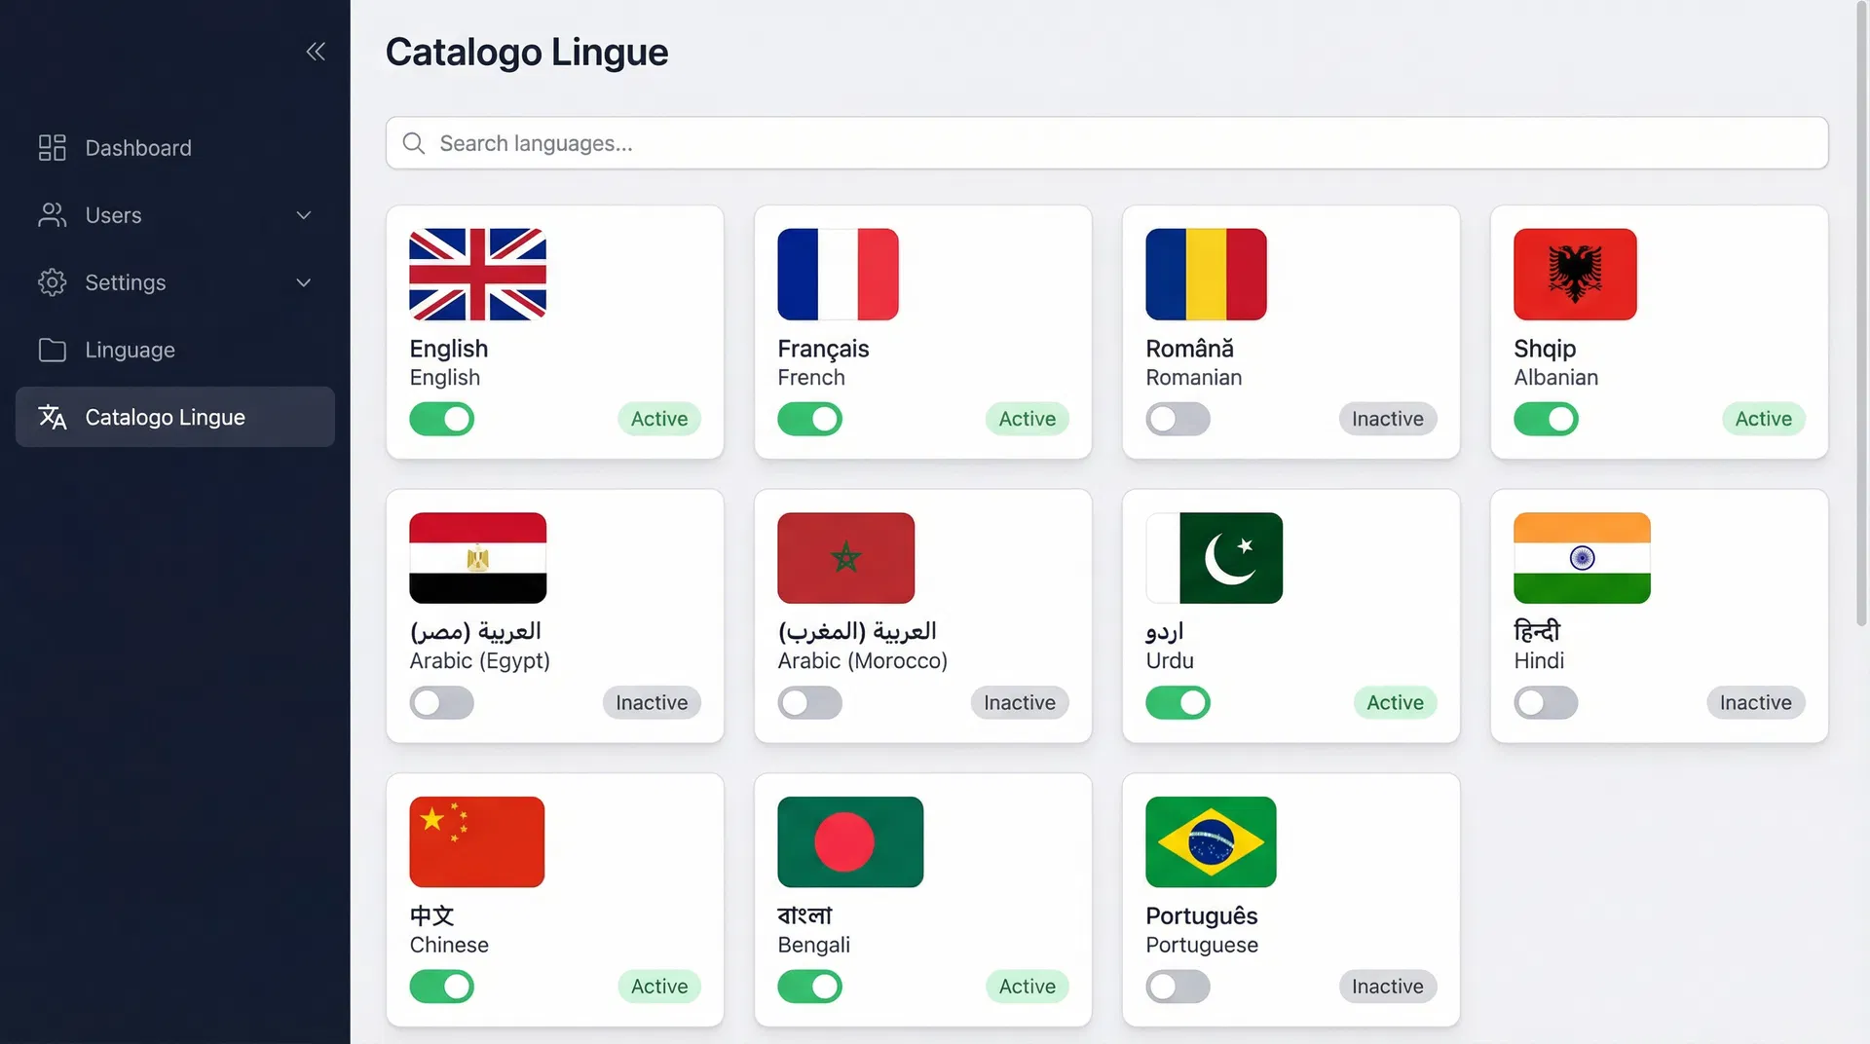Screen dimensions: 1870x1044
Task: Collapse the Settings dropdown arrow
Action: (x=303, y=282)
